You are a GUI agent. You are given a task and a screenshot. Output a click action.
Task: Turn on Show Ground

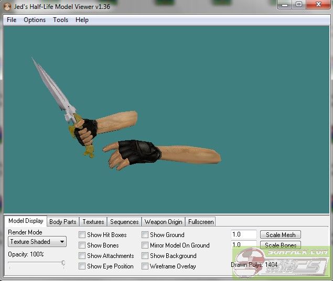click(145, 235)
